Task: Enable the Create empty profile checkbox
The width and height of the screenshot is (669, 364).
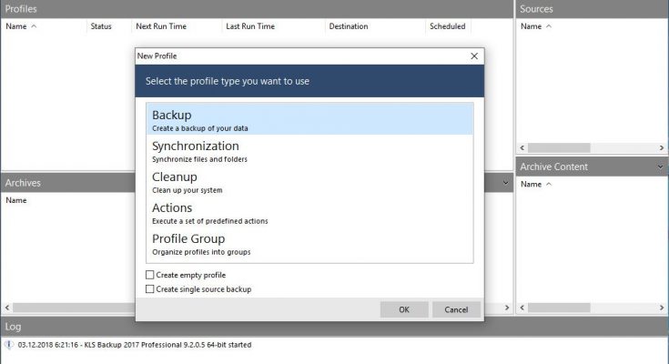Action: click(x=150, y=275)
